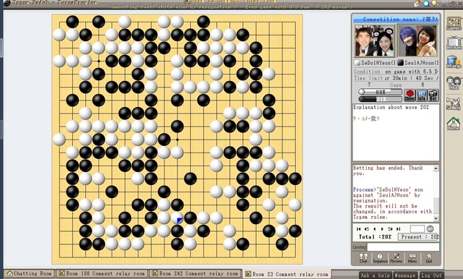Click the chat log scrollbar thumb
Image resolution: width=463 pixels, height=279 pixels.
point(436,205)
